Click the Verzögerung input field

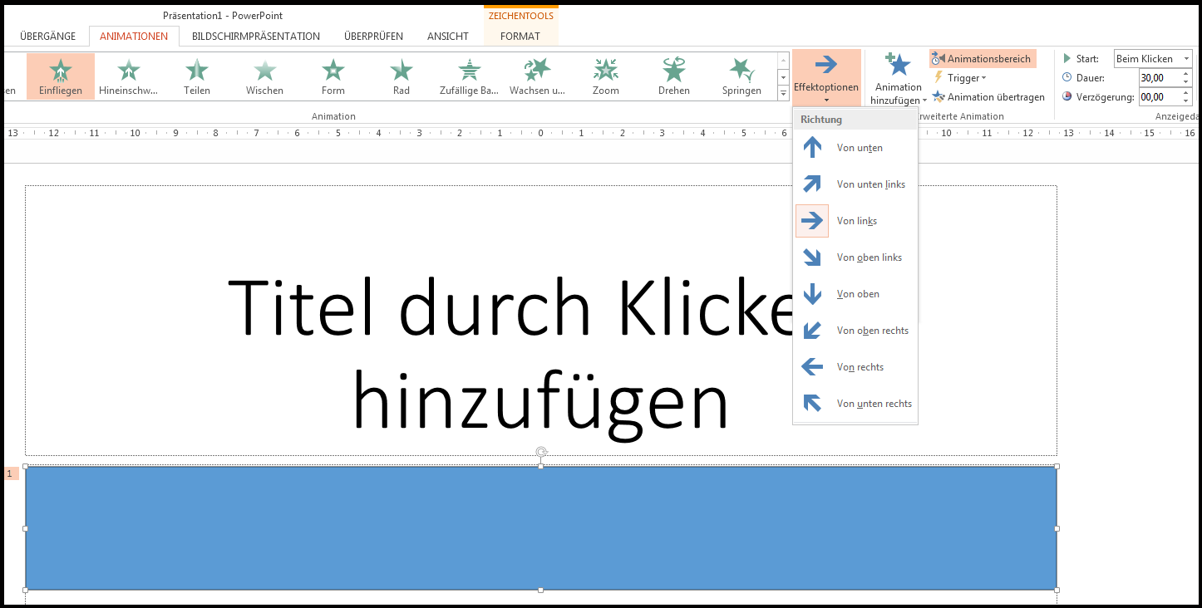tap(1159, 97)
